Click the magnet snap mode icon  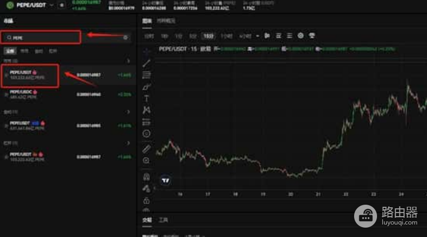[x=146, y=177]
